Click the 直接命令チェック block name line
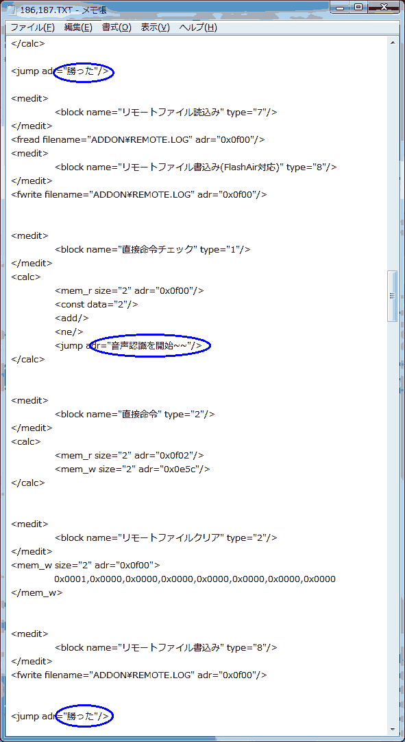The height and width of the screenshot is (742, 405). tap(153, 249)
